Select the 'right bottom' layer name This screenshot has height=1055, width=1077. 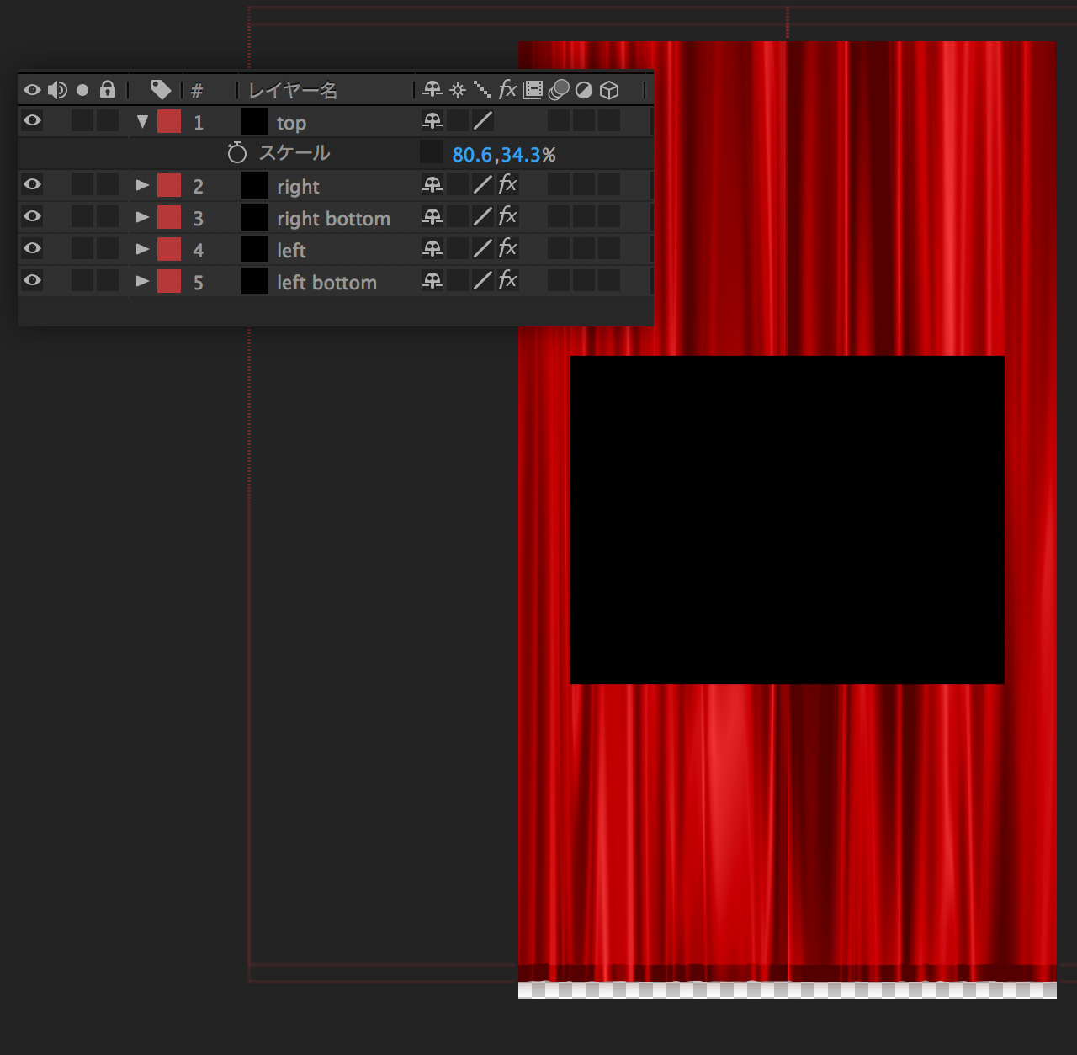(333, 219)
